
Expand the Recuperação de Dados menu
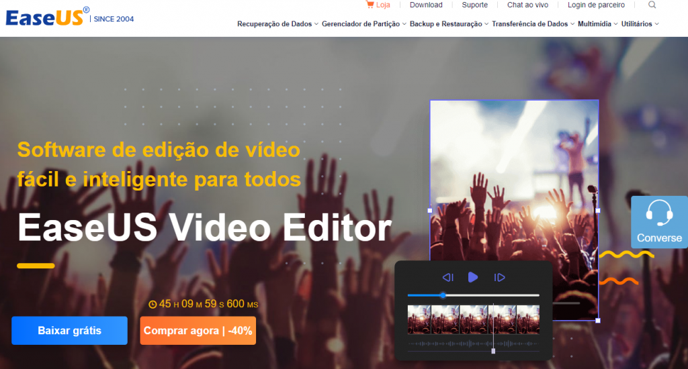coord(277,23)
